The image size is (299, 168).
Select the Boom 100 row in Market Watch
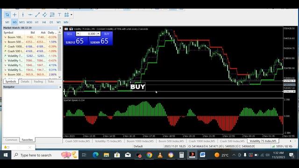tap(30, 37)
